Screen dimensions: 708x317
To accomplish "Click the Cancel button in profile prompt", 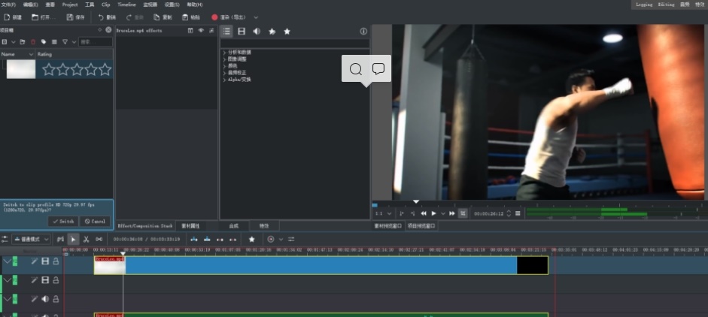I will point(96,222).
